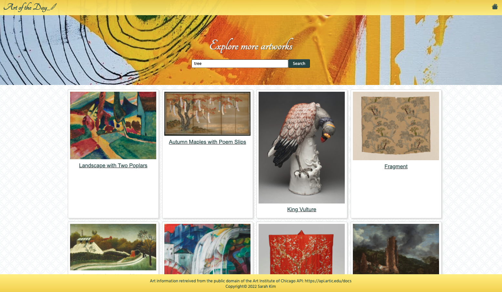Select the Fragment textile thumbnail
Screen dimensions: 502x292
coord(396,126)
